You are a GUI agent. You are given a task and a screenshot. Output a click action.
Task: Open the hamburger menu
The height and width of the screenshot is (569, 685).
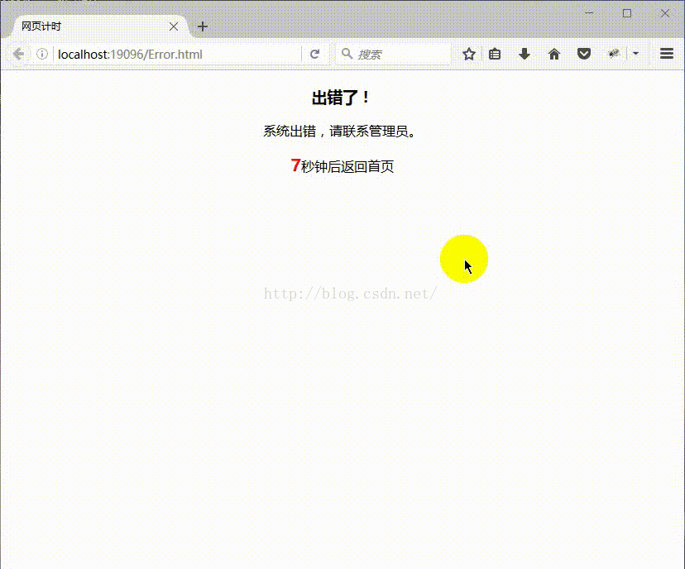[666, 54]
